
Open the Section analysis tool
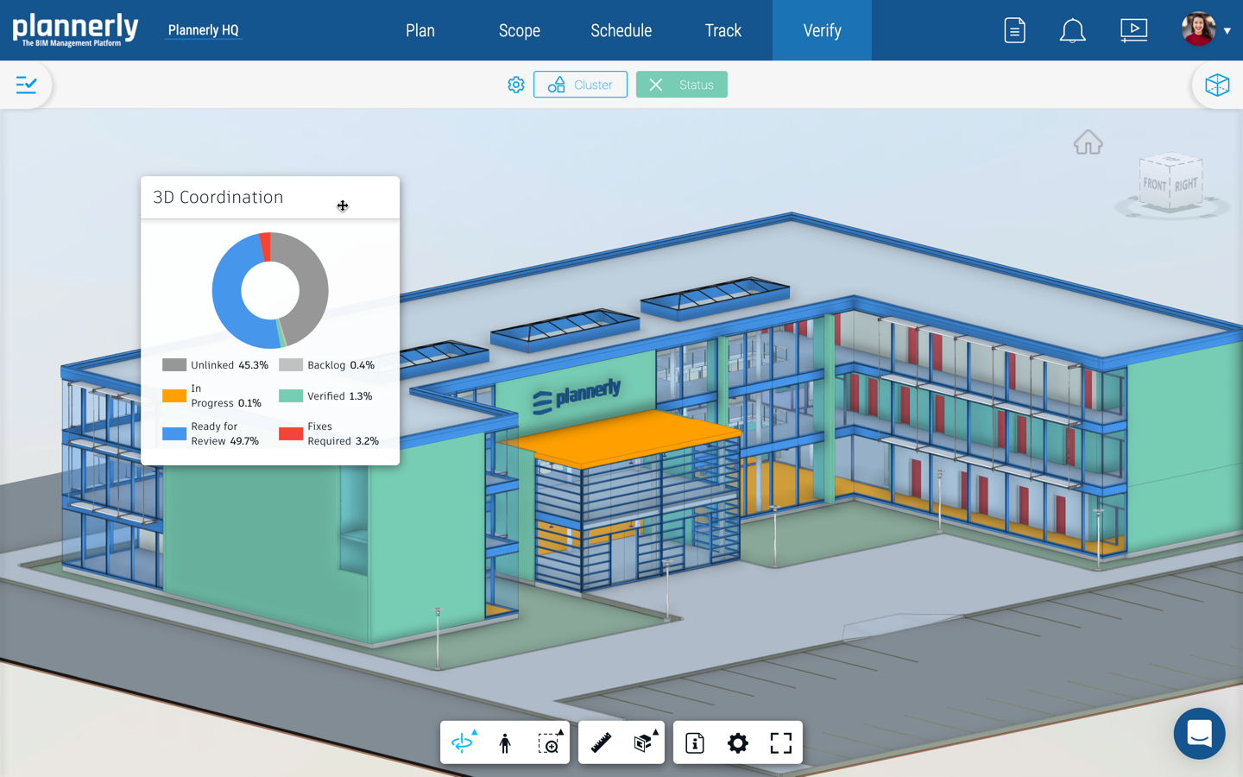click(x=644, y=742)
